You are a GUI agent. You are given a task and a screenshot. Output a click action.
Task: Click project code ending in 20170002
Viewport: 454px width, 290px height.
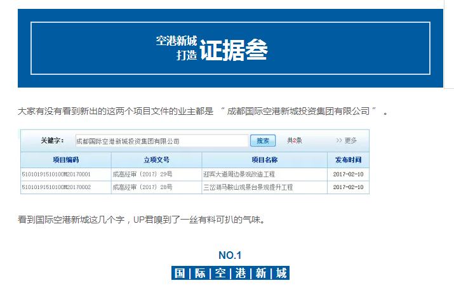click(x=56, y=187)
